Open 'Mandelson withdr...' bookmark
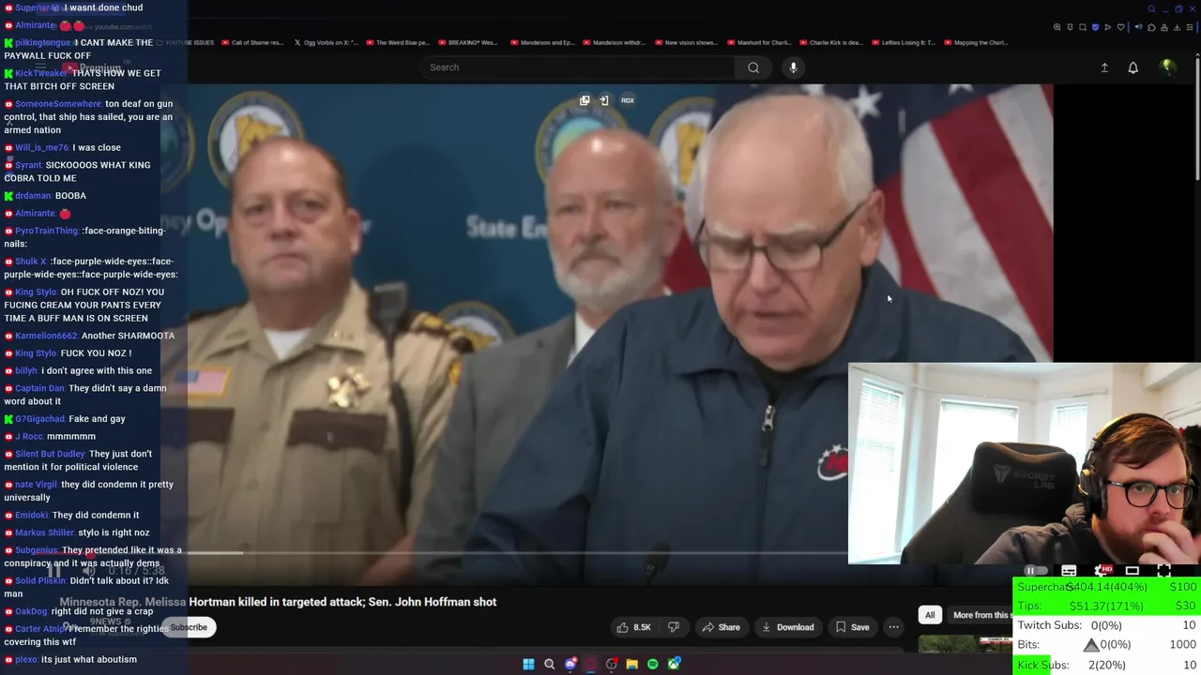This screenshot has width=1201, height=675. [614, 42]
